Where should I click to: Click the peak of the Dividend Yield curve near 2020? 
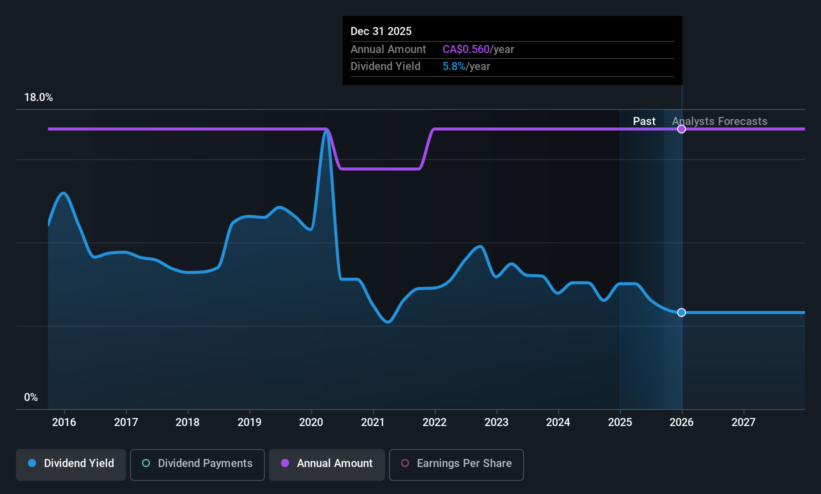click(x=325, y=131)
